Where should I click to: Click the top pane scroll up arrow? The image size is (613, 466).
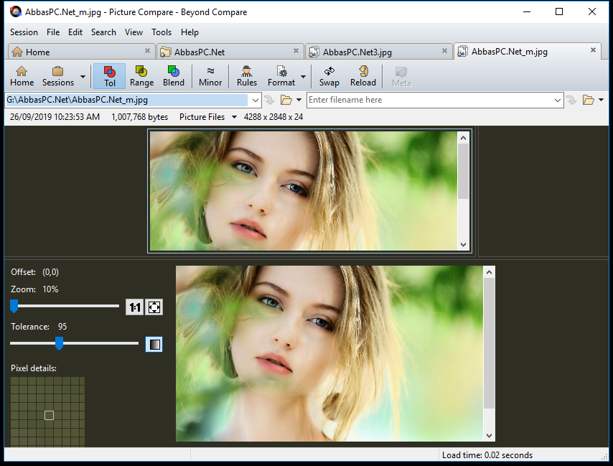click(463, 138)
